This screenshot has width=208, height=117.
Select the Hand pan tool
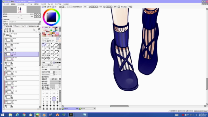coord(50,41)
